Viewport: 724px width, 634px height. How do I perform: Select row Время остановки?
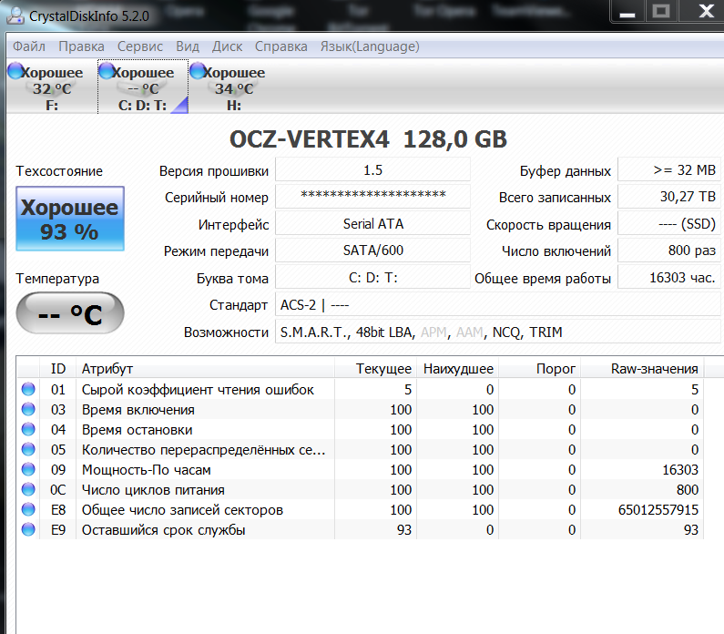(x=360, y=429)
